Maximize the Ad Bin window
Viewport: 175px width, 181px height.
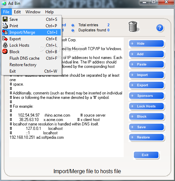pos(154,2)
